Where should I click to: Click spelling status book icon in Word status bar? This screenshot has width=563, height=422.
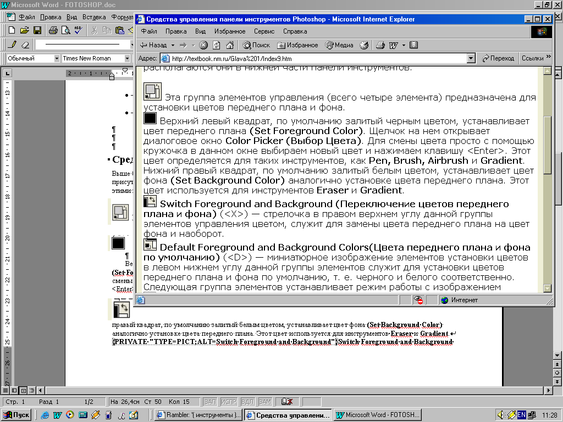click(286, 402)
